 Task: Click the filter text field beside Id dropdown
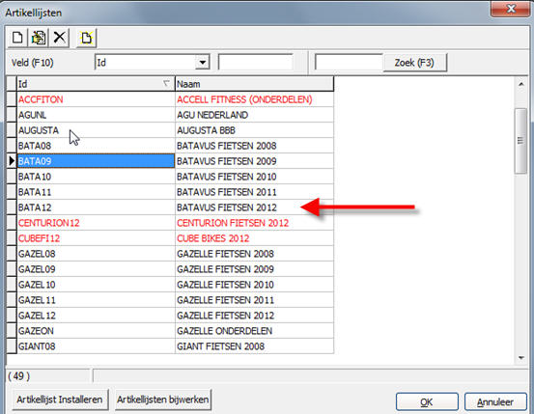coord(256,63)
